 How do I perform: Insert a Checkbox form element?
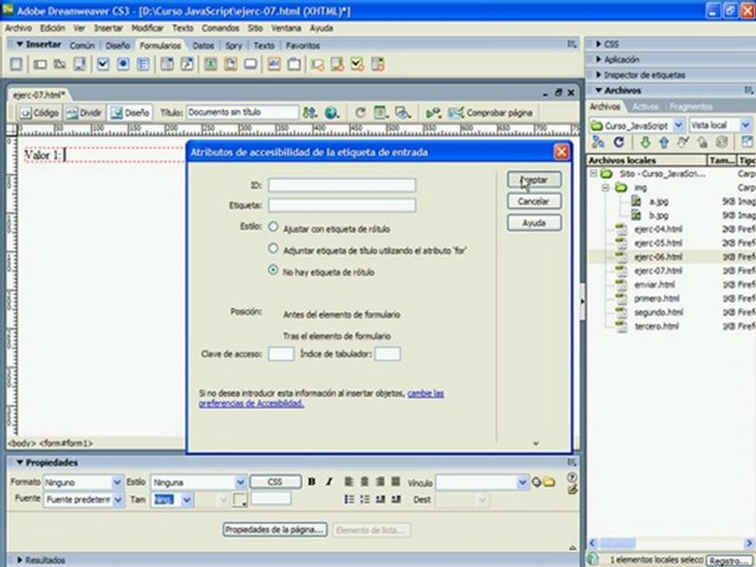point(103,64)
